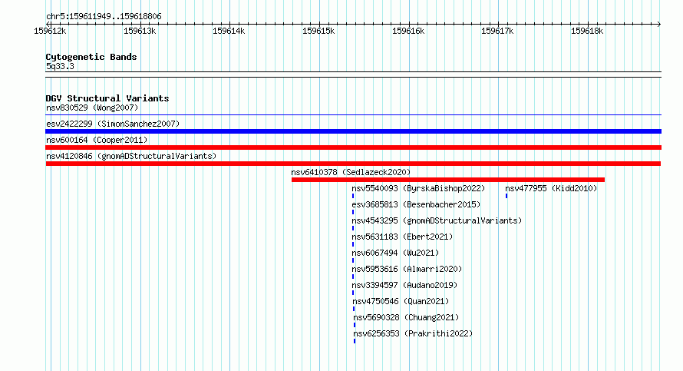Click the nsv830529 (Wong2007) variant label
This screenshot has height=371, width=683.
tap(92, 108)
